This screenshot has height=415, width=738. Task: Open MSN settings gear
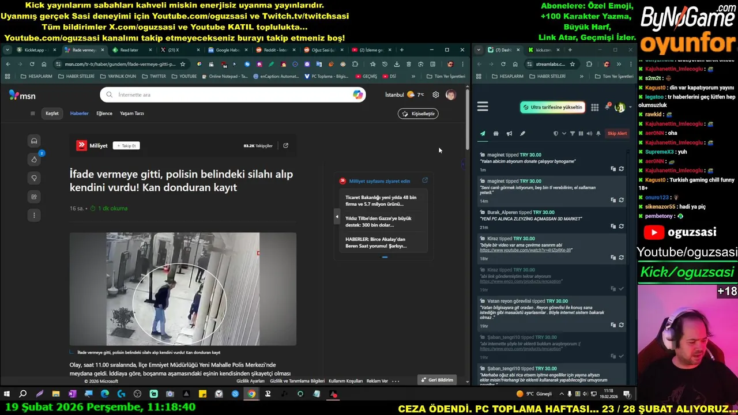click(436, 95)
